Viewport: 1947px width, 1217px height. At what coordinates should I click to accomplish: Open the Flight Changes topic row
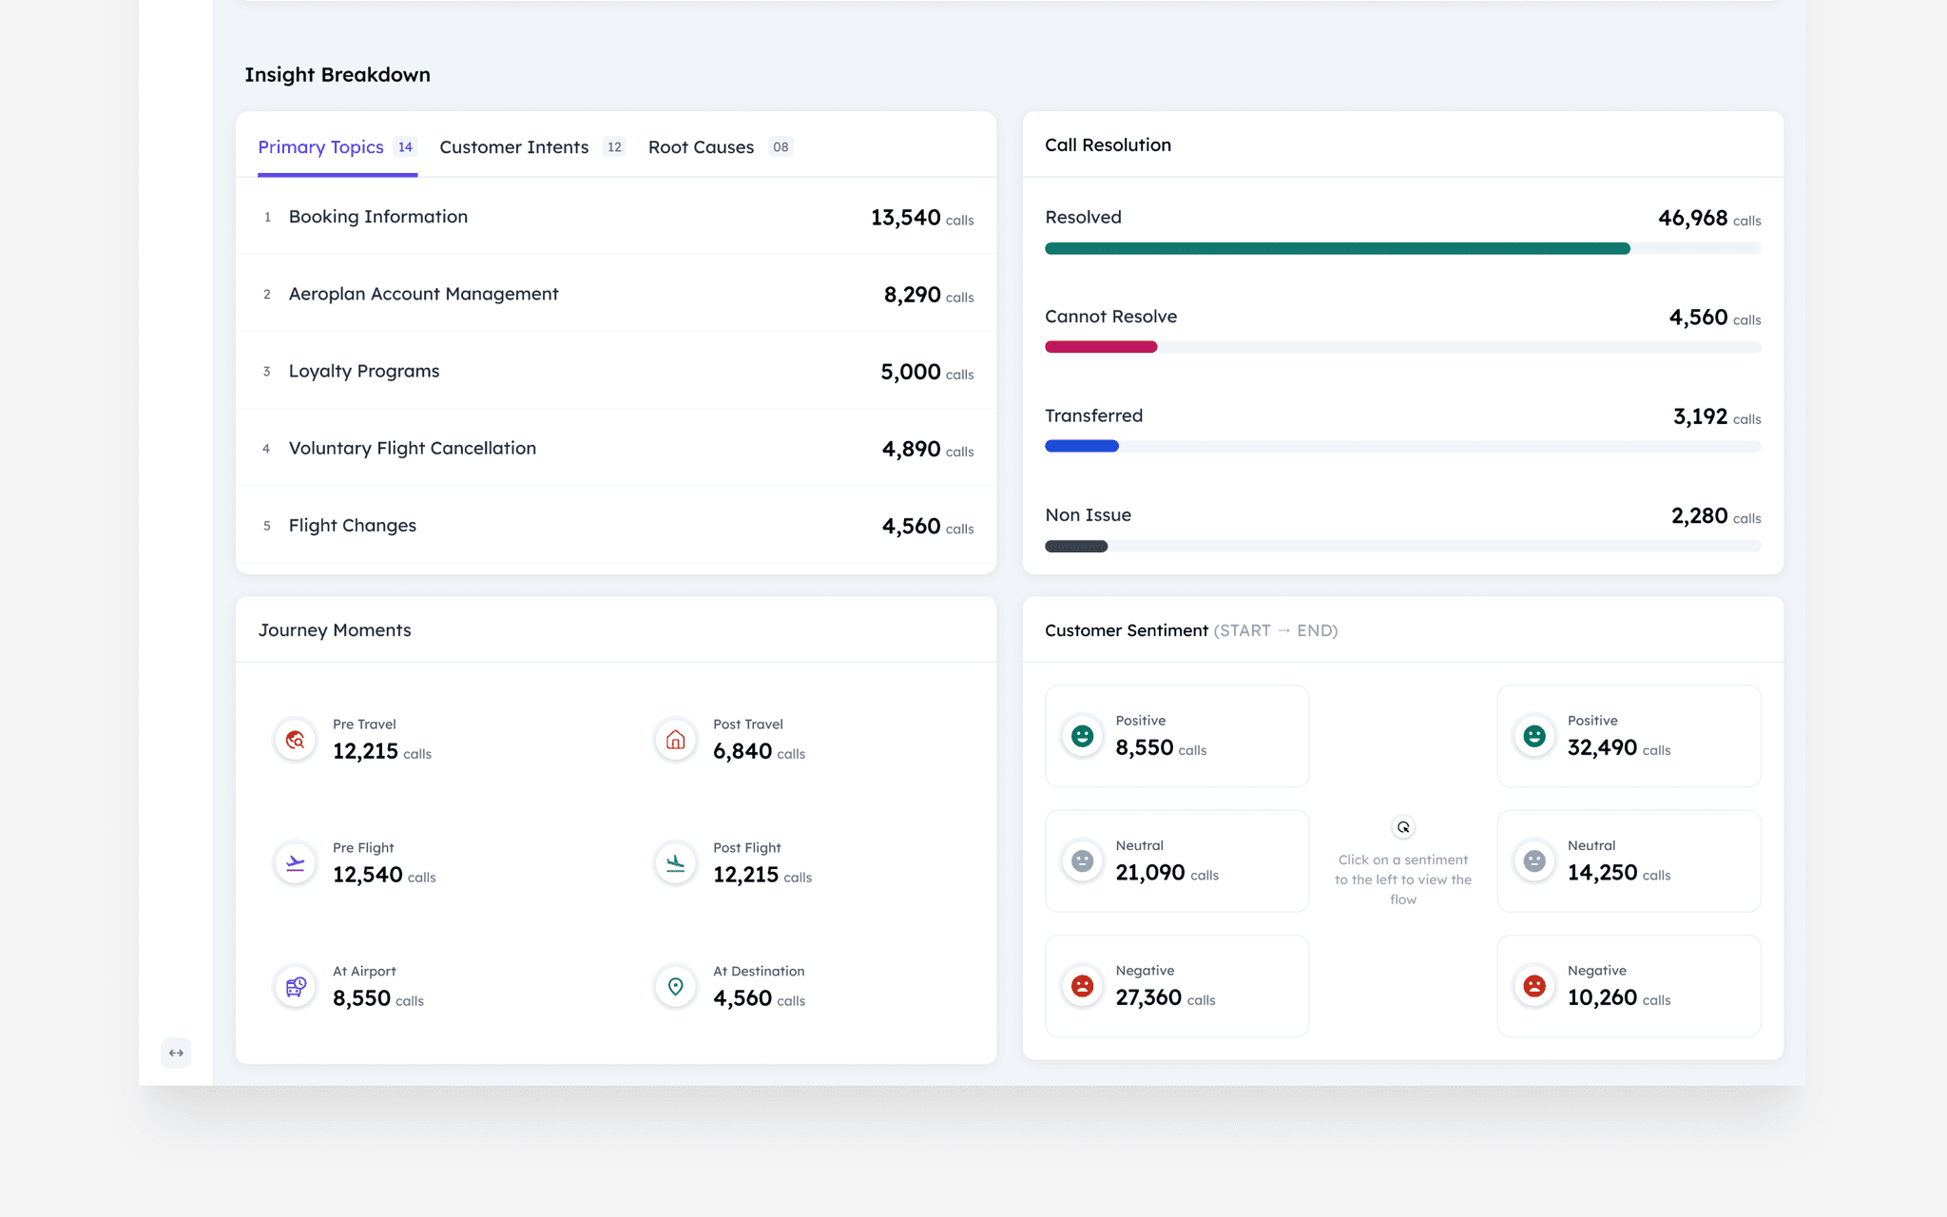point(615,526)
